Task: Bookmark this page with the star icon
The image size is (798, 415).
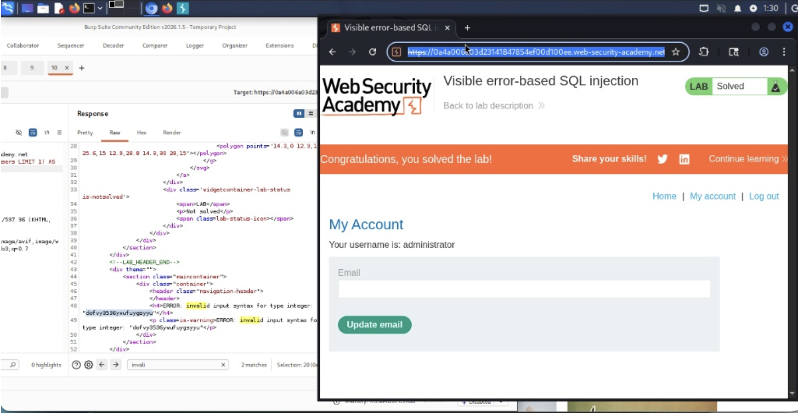Action: pyautogui.click(x=676, y=52)
